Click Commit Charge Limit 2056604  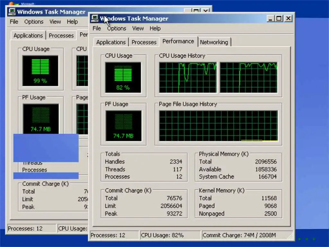point(172,206)
